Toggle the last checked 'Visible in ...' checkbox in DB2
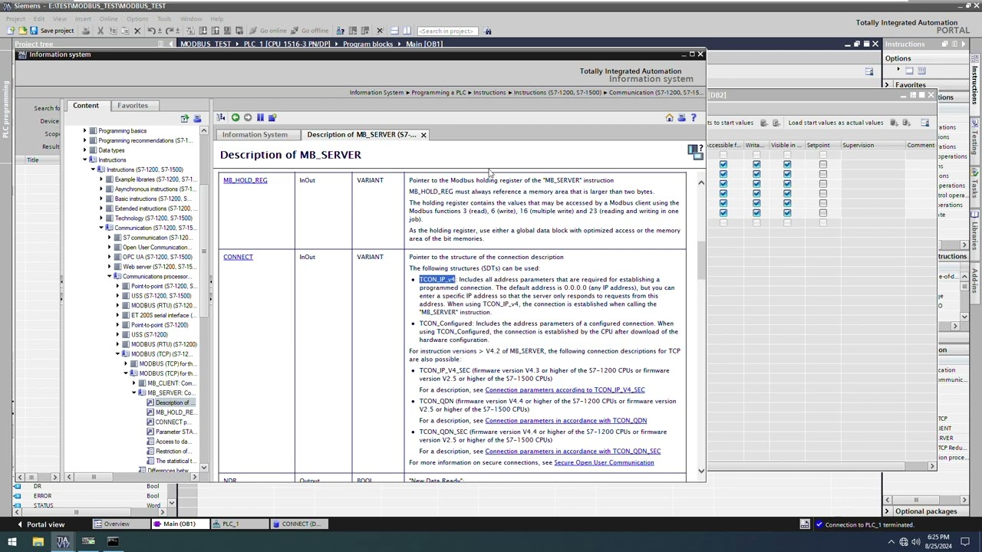This screenshot has height=552, width=982. (x=787, y=212)
